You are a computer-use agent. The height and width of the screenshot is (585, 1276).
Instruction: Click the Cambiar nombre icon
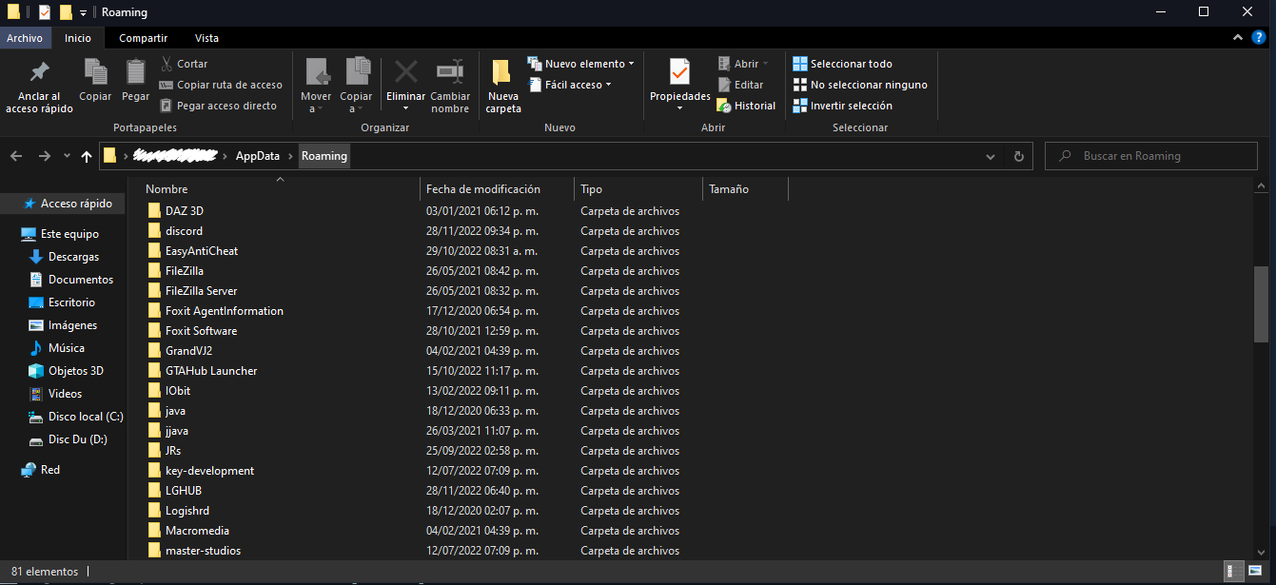pyautogui.click(x=450, y=71)
